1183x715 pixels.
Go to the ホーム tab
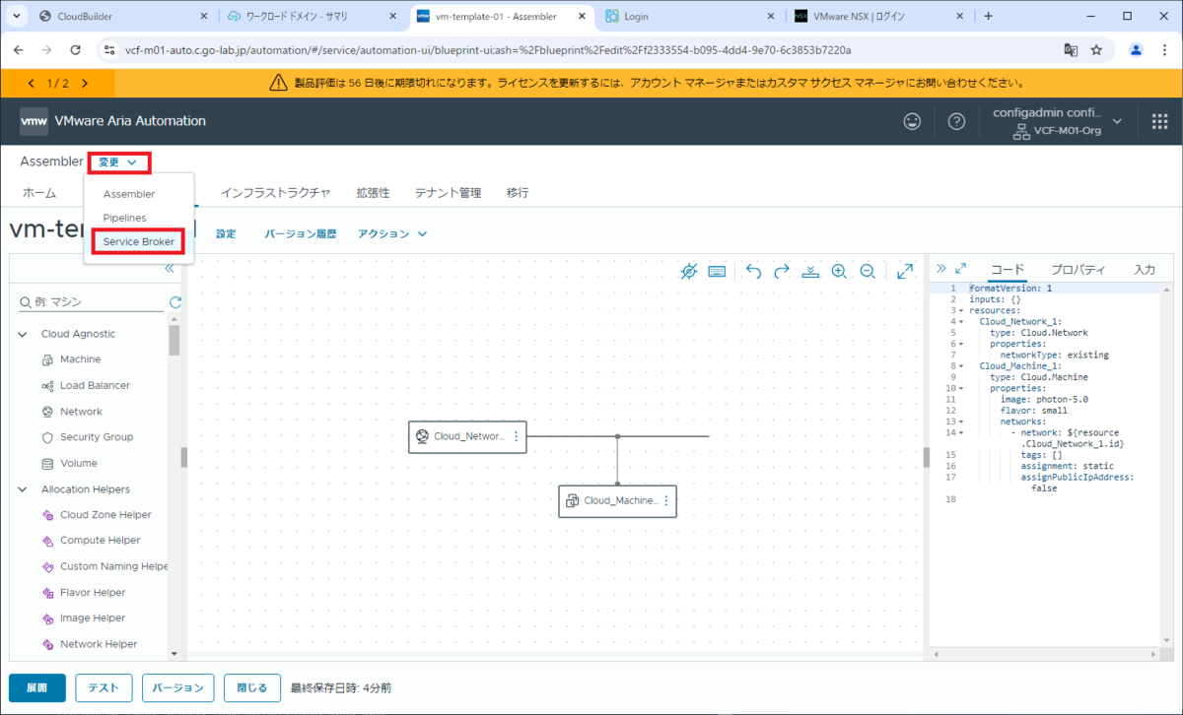tap(38, 193)
